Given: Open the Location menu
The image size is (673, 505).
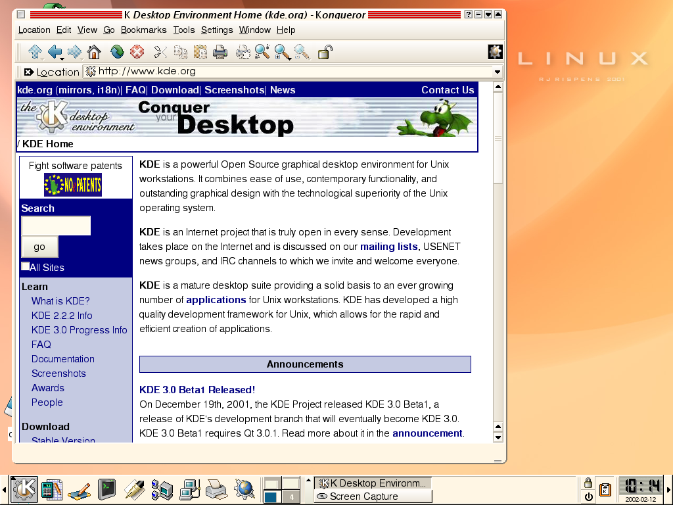Looking at the screenshot, I should (34, 30).
